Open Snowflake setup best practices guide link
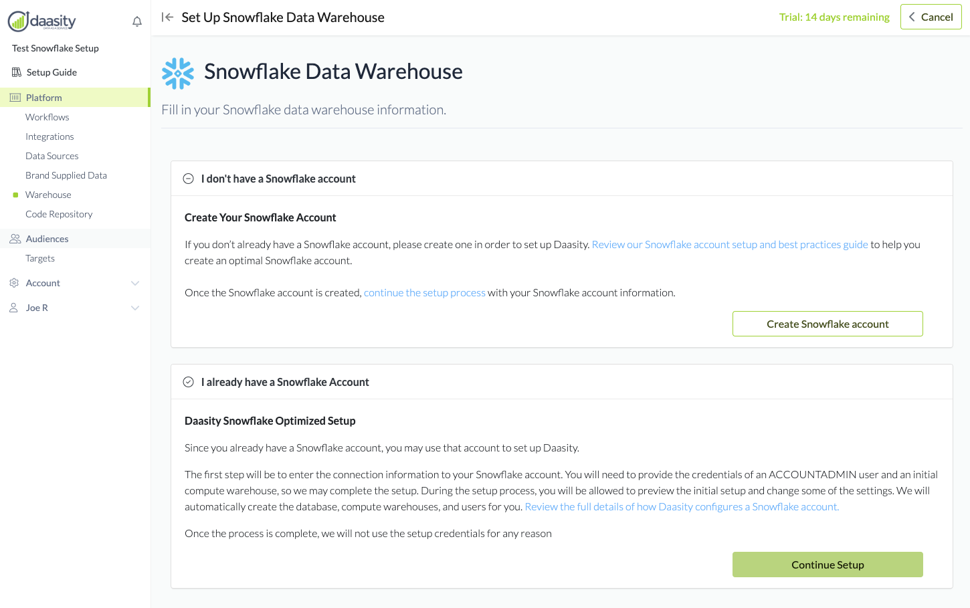970x608 pixels. pyautogui.click(x=730, y=245)
